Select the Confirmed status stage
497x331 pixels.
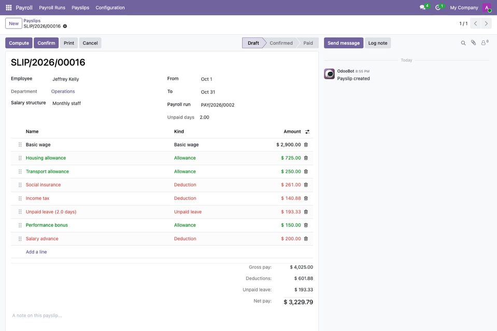click(281, 43)
